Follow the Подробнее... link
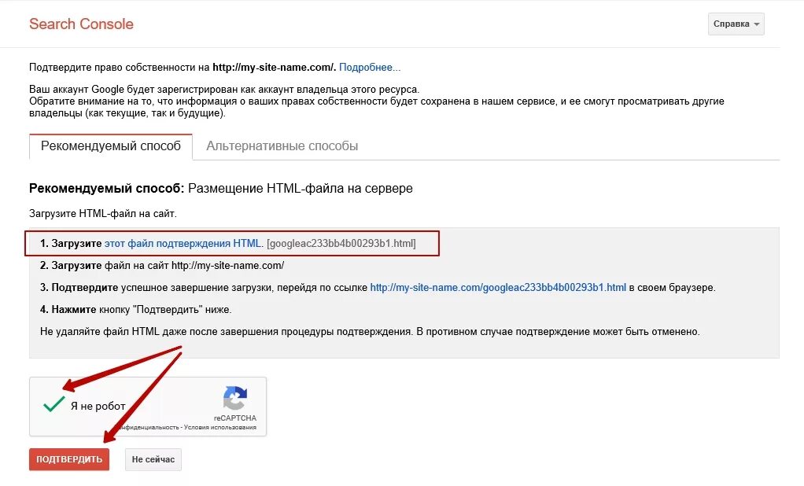 pos(370,68)
